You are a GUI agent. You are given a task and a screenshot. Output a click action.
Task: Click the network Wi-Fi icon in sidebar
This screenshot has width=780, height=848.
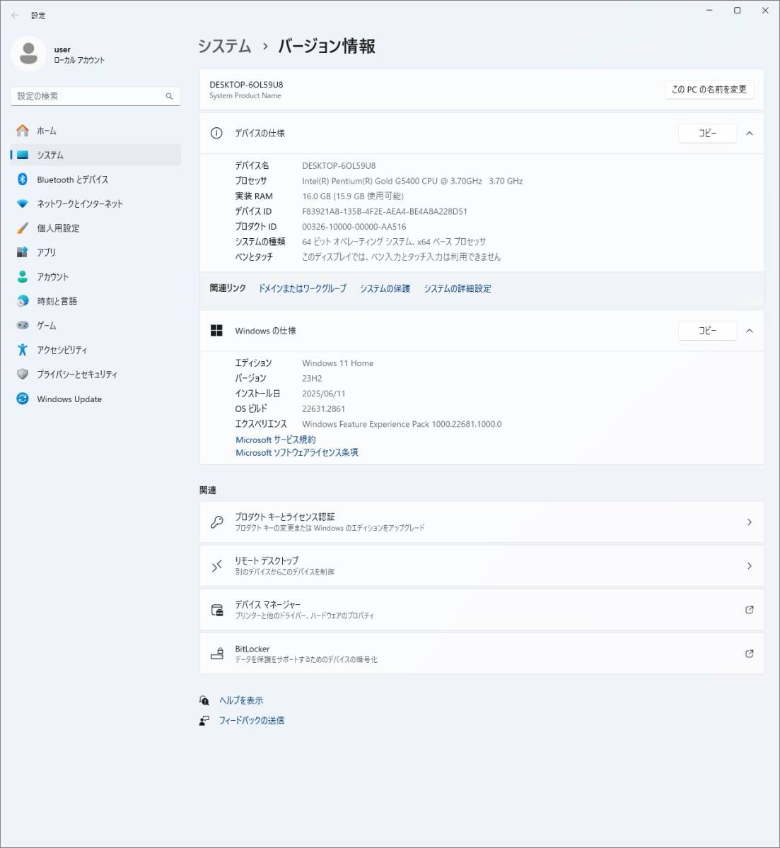(x=23, y=204)
